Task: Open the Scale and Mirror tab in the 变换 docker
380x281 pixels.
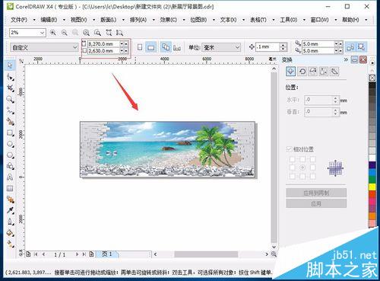Action: click(x=313, y=72)
